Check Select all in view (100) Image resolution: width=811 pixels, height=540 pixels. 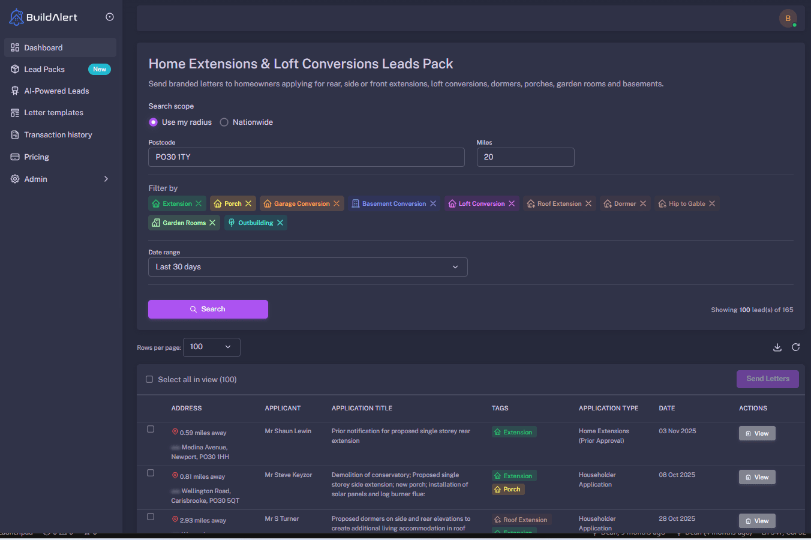(x=149, y=379)
